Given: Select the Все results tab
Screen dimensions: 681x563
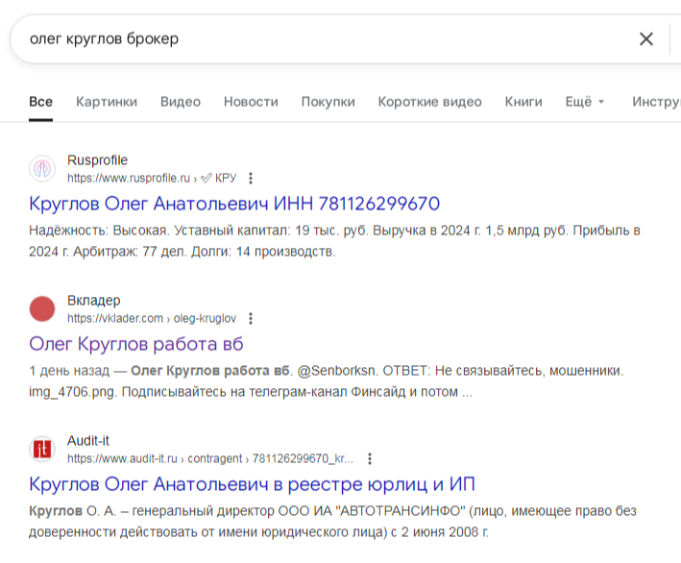Looking at the screenshot, I should click(40, 102).
